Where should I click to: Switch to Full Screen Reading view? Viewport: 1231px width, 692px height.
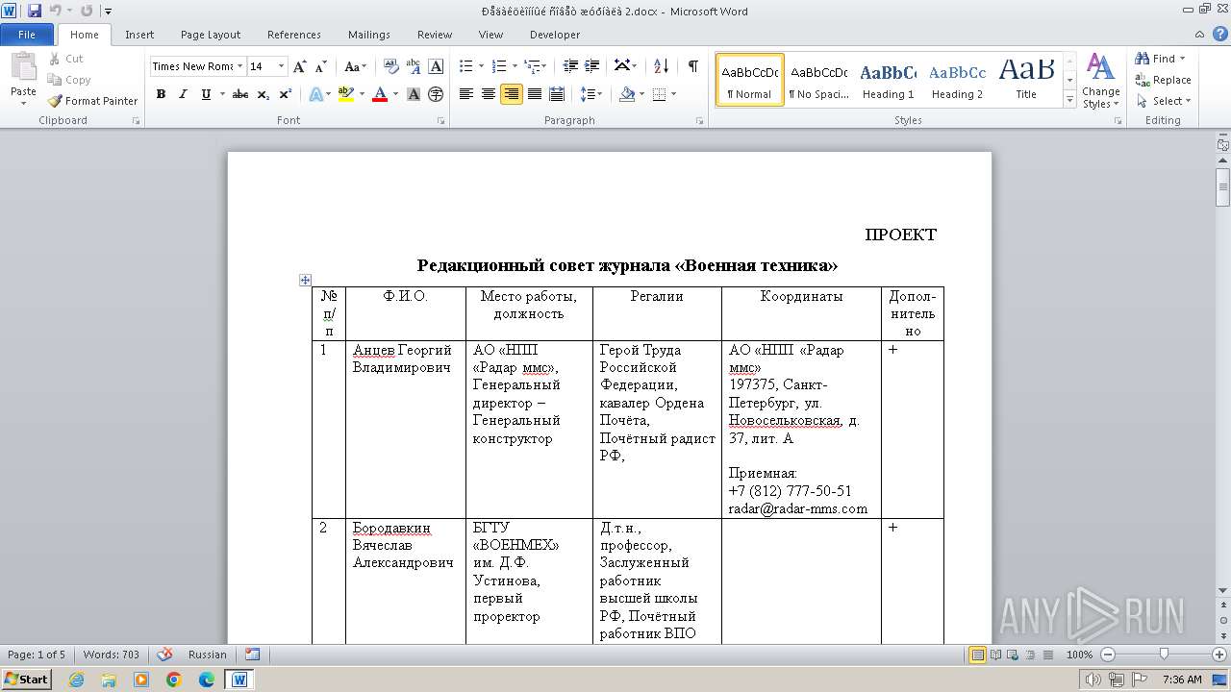[x=994, y=655]
